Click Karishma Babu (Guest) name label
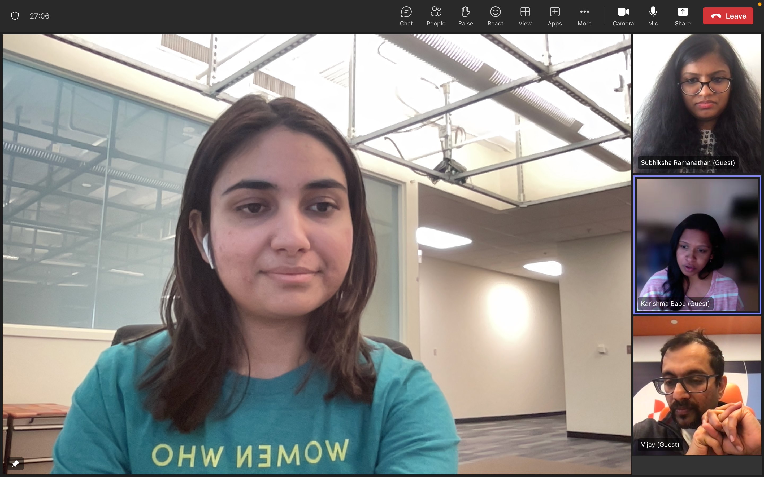Image resolution: width=764 pixels, height=477 pixels. (675, 303)
